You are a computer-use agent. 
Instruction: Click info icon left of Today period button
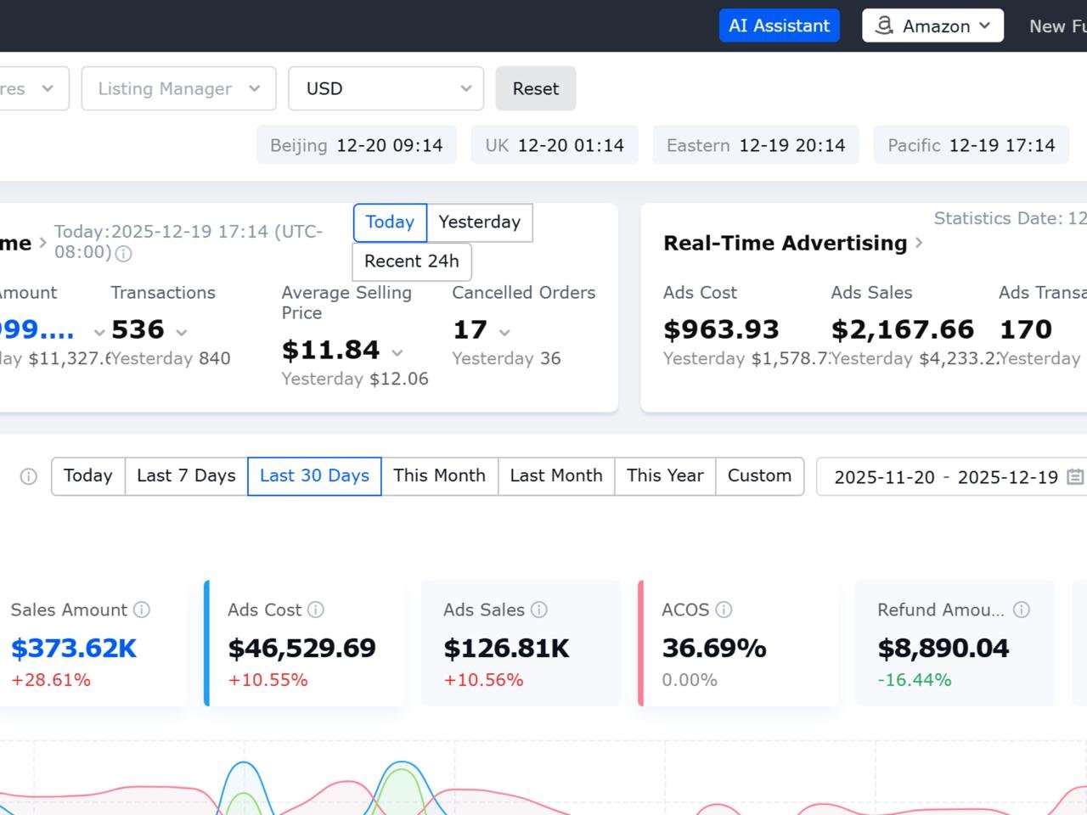(29, 476)
